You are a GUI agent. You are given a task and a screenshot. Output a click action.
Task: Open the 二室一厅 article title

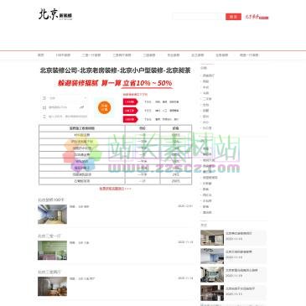49,236
